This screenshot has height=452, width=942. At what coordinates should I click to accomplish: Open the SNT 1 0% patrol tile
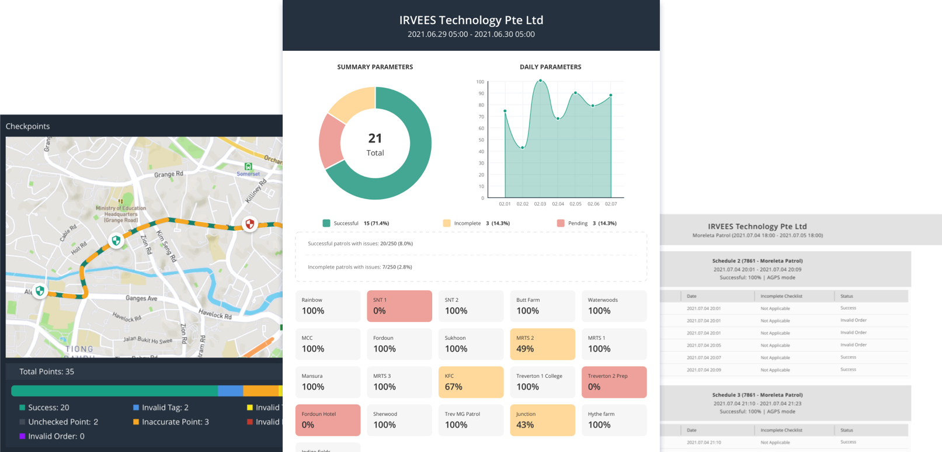click(399, 306)
